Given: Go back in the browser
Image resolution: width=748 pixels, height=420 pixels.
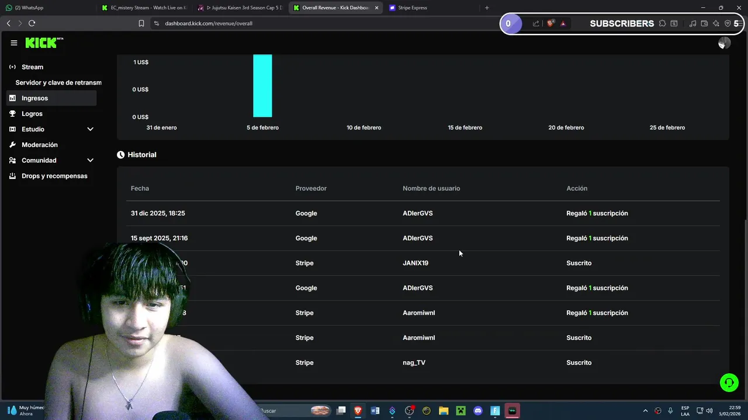Looking at the screenshot, I should click(x=8, y=23).
